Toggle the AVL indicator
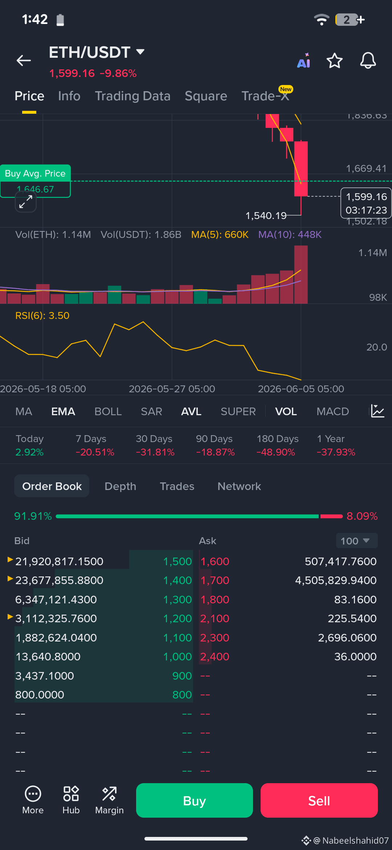The image size is (392, 850). (x=191, y=411)
